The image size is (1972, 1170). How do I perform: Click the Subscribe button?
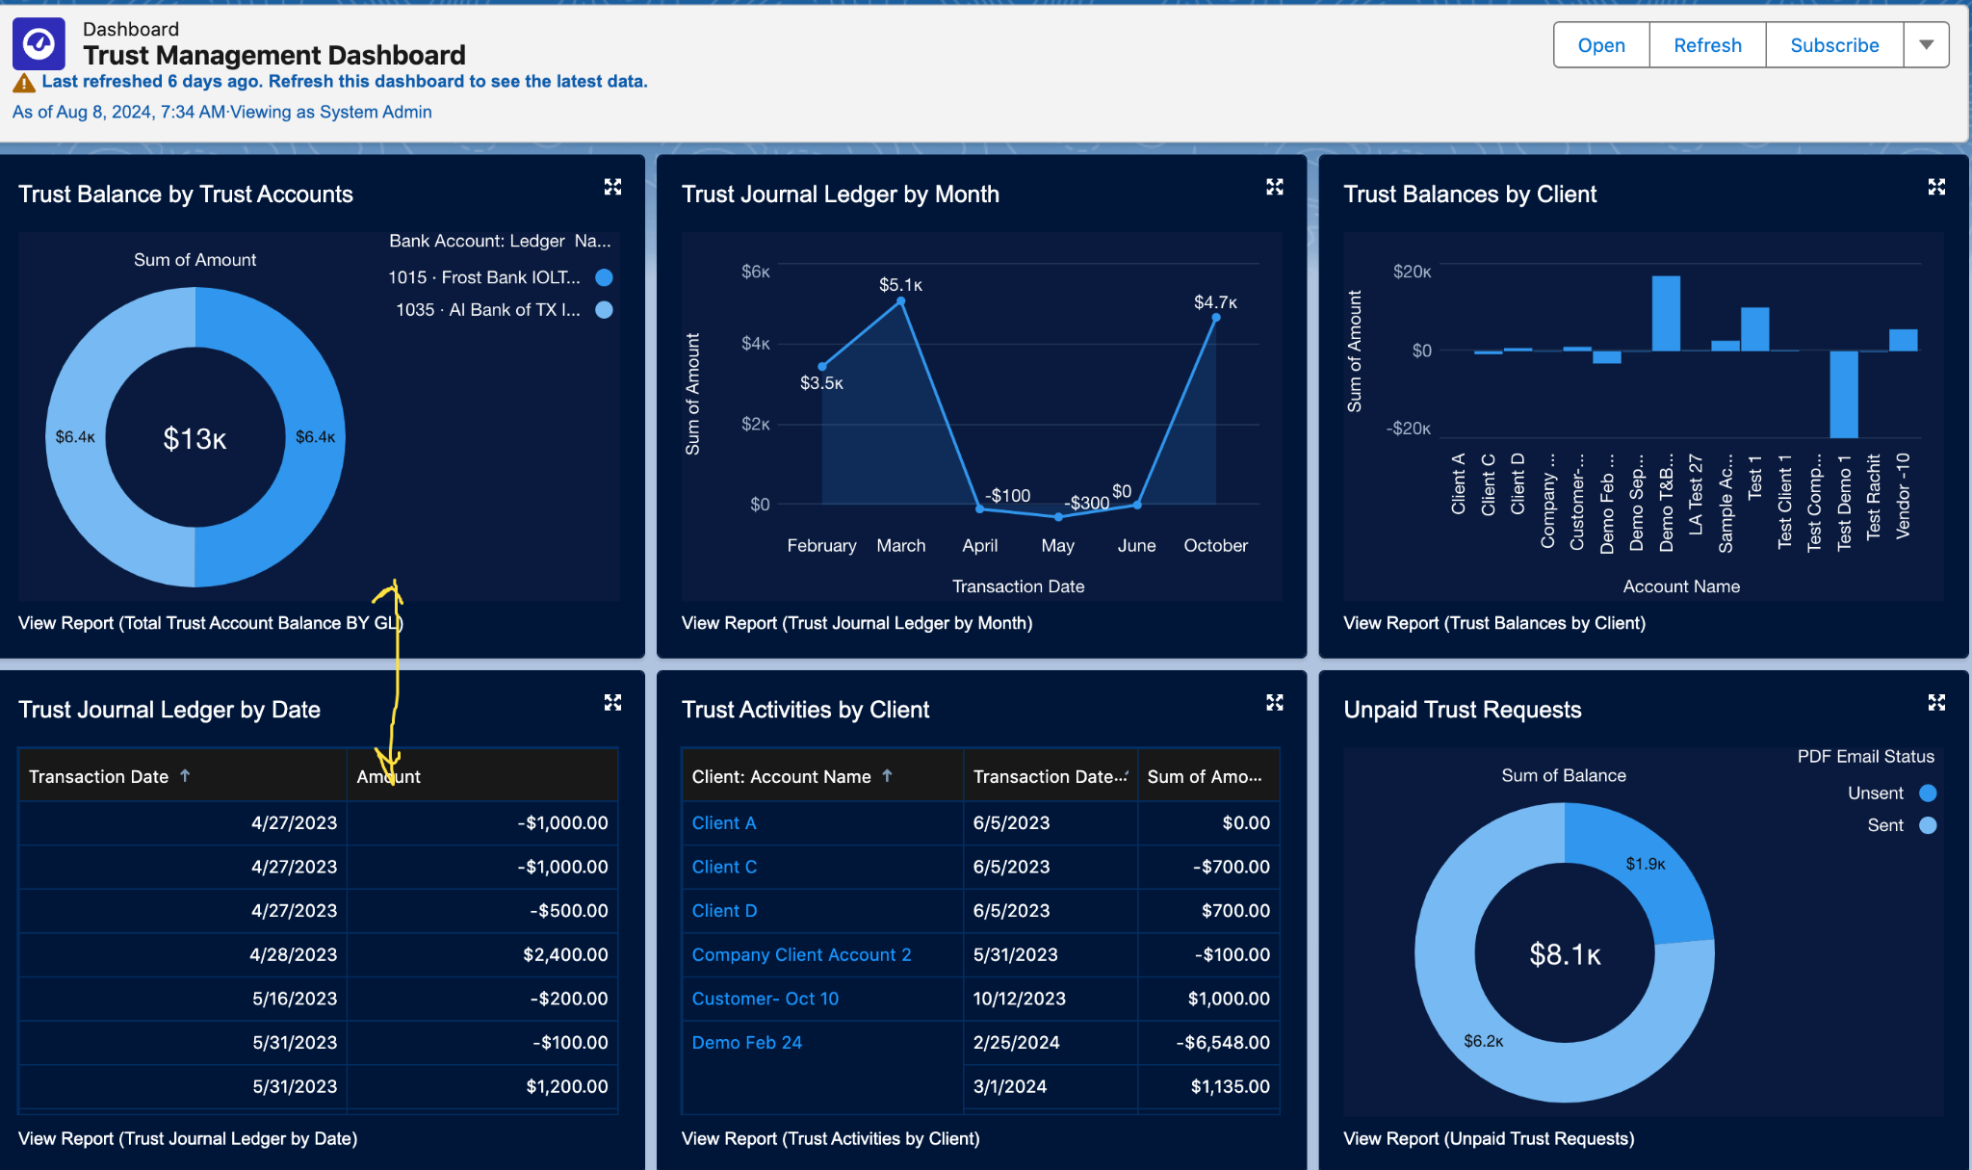click(1833, 45)
